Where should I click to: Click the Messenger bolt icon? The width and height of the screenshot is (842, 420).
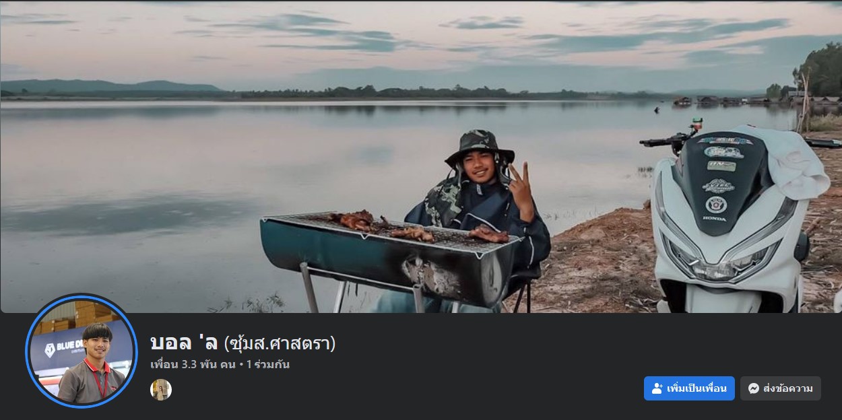pos(754,388)
